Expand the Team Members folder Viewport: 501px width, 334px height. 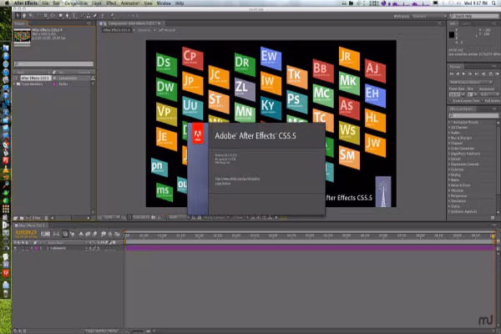click(x=15, y=83)
